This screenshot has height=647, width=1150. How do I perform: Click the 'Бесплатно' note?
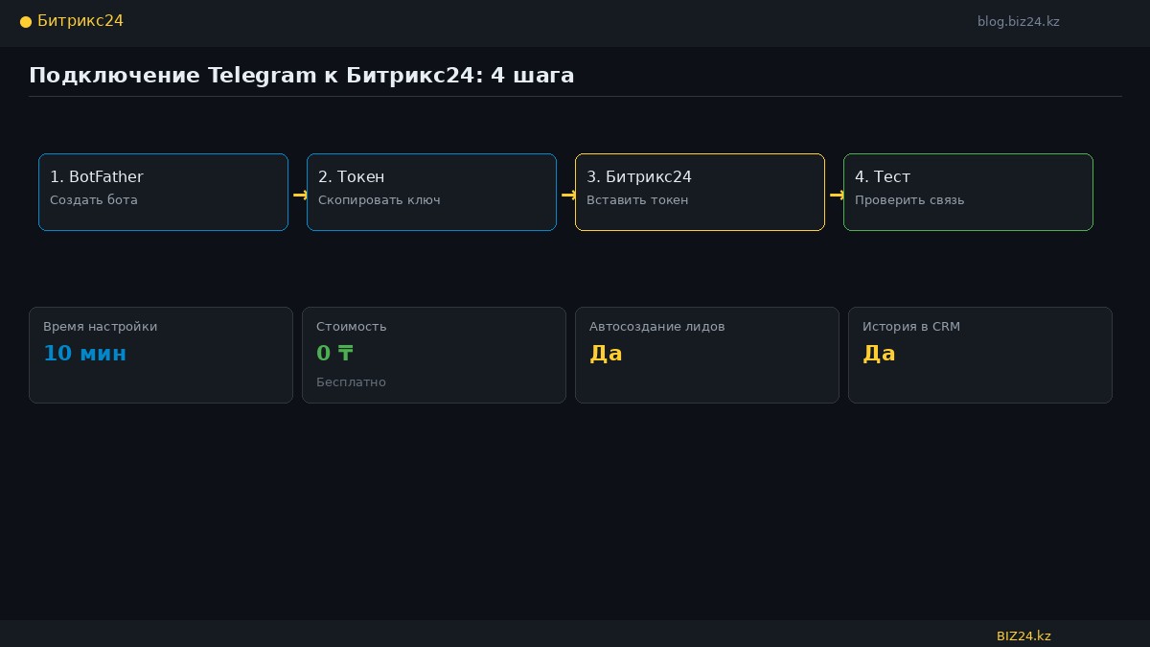(x=351, y=382)
